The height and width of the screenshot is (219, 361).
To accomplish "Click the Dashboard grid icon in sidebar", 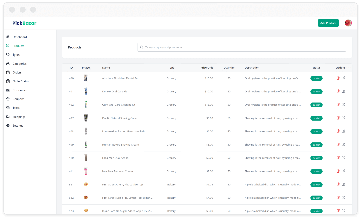I will 8,37.
